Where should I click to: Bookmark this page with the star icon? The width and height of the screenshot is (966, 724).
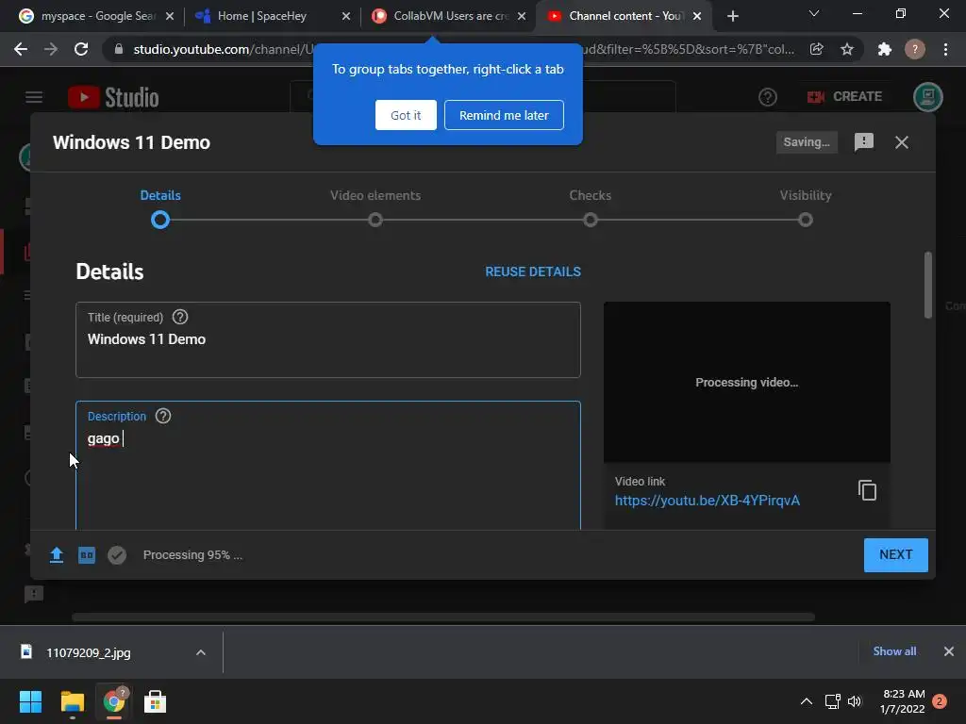coord(847,49)
